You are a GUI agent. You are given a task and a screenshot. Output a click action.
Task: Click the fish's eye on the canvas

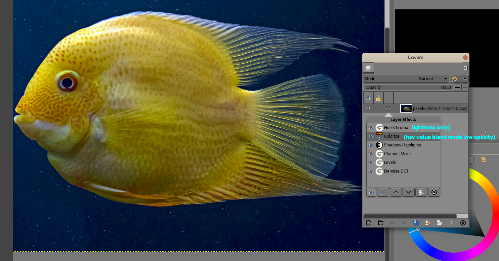coord(67,82)
